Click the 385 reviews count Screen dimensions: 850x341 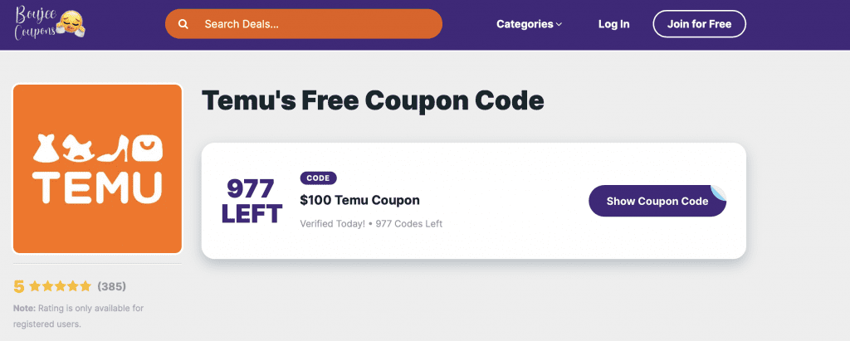coord(112,286)
